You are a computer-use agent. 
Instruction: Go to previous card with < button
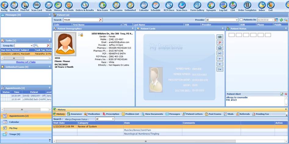coord(220,64)
